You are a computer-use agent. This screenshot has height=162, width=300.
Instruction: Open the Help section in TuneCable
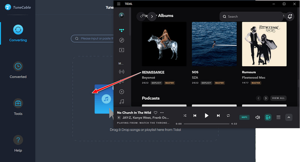(18, 144)
